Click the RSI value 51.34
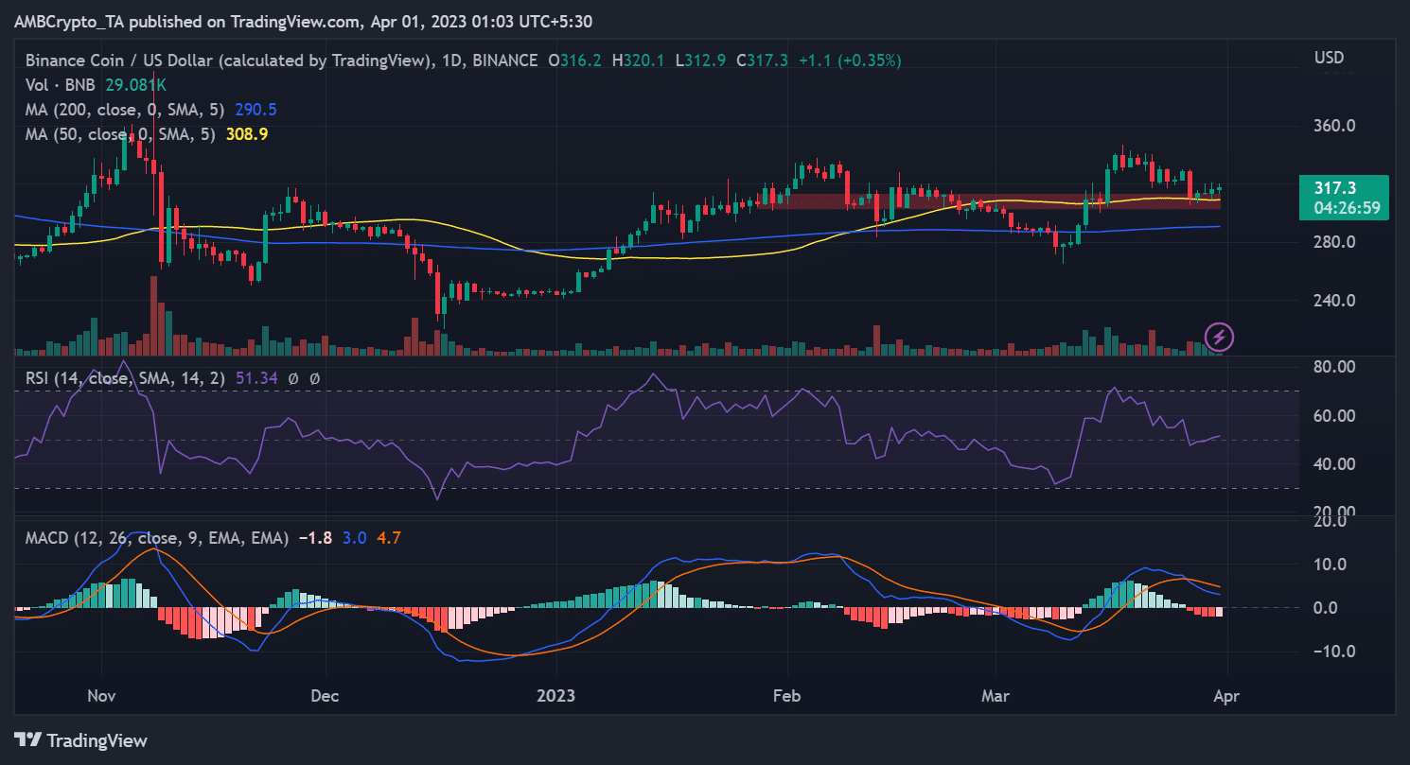This screenshot has height=765, width=1410. coord(256,378)
